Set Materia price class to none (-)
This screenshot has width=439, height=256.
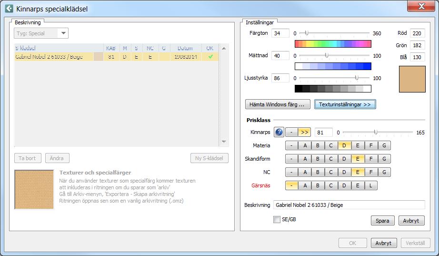(x=291, y=145)
